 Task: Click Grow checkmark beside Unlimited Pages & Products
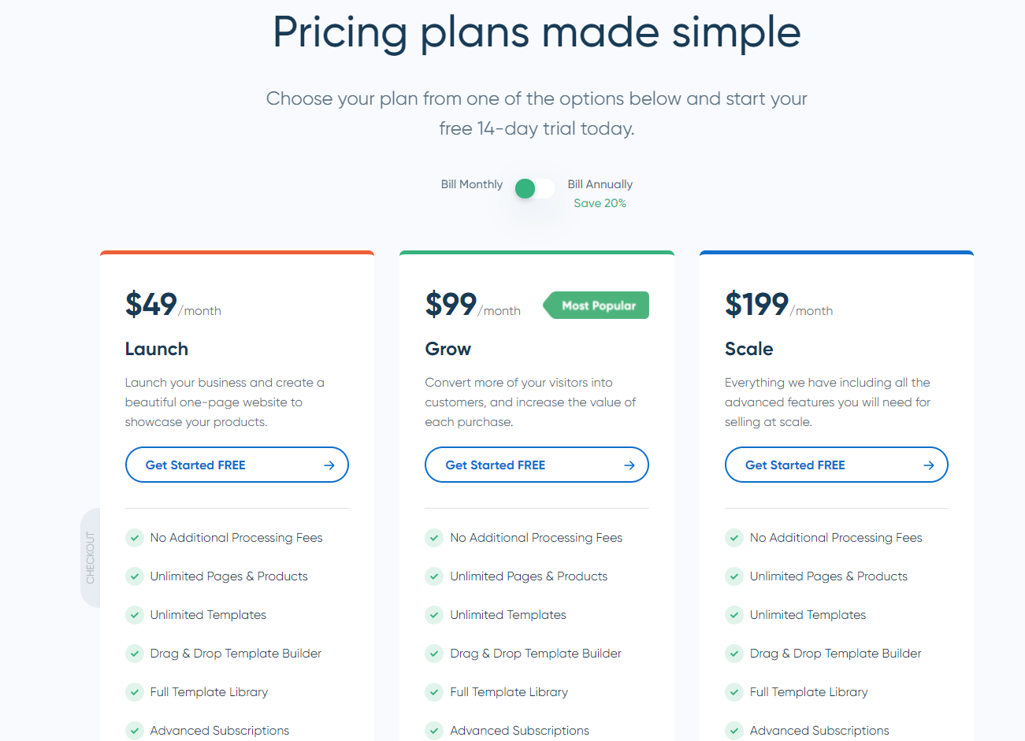coord(434,576)
